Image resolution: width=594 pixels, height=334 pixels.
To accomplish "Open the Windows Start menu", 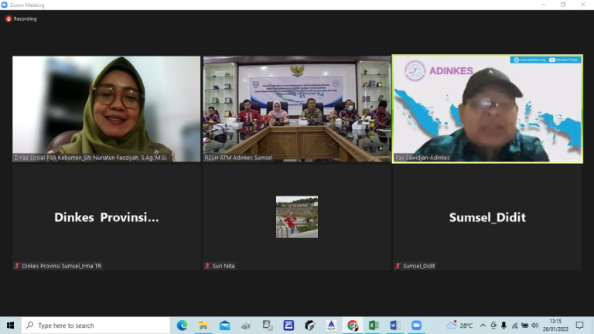I will pos(10,325).
